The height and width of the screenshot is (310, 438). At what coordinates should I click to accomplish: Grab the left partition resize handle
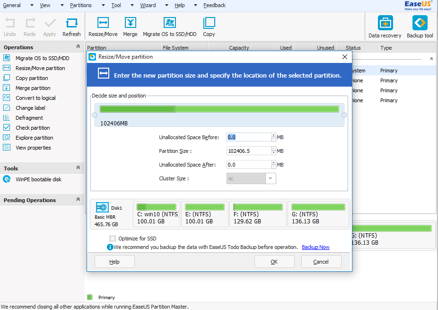95,115
